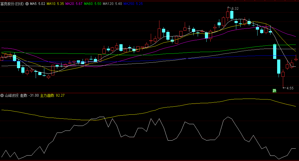Viewport: 299px width, 161px height.
Task: Select the MA20: 5.67 label
Action: [74, 4]
